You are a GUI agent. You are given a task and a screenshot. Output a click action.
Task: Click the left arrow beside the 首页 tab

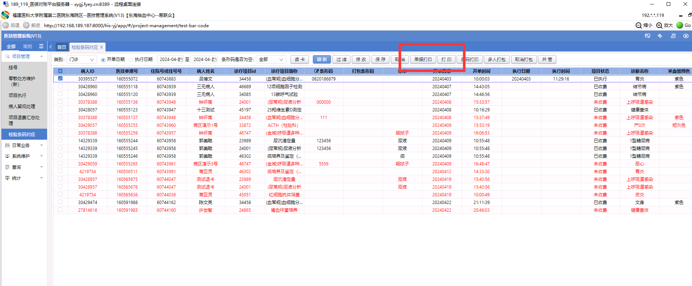coord(51,47)
